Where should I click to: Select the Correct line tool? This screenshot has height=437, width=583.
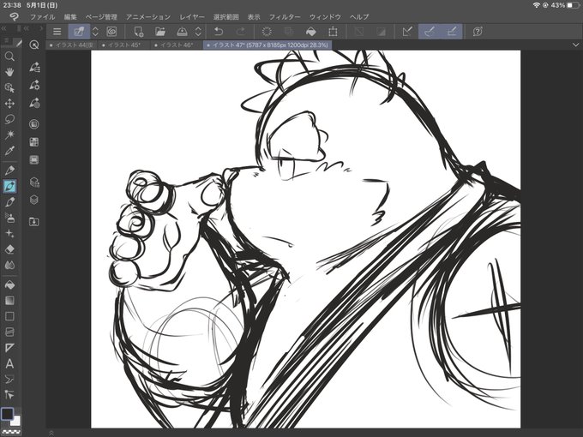point(9,395)
